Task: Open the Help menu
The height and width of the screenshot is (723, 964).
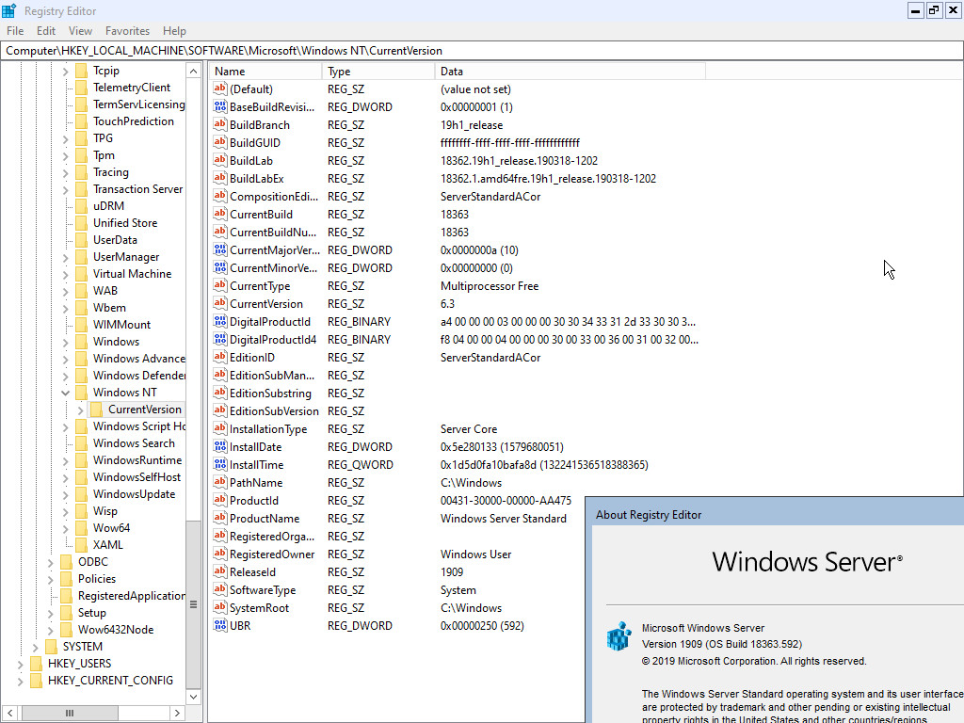Action: (174, 31)
